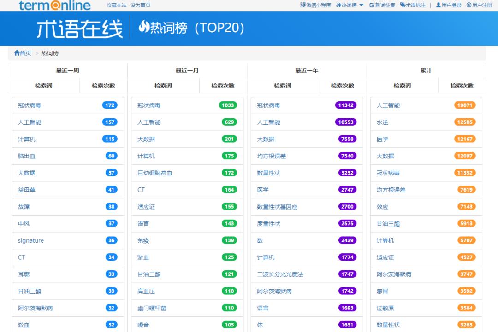
Task: Click 设为首页 in the top bar
Action: point(140,5)
